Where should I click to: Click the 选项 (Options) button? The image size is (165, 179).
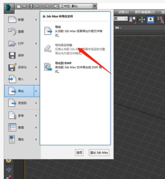click(x=79, y=153)
